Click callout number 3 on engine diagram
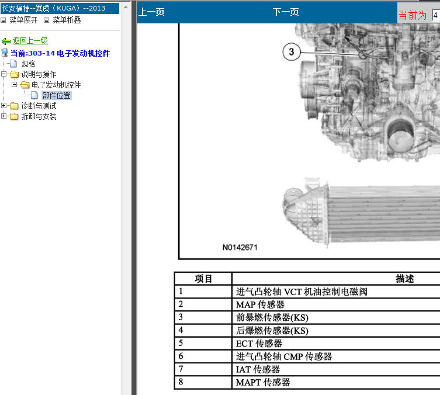The width and height of the screenshot is (440, 395). [x=292, y=52]
